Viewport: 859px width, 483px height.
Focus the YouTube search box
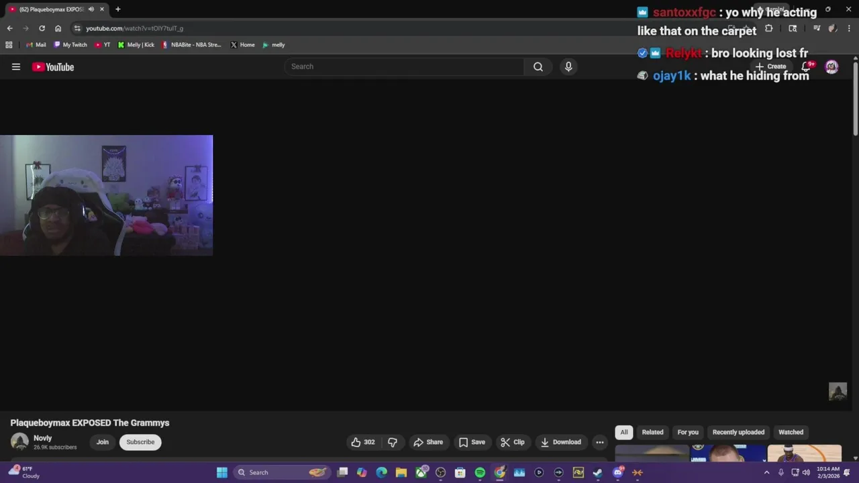click(404, 66)
